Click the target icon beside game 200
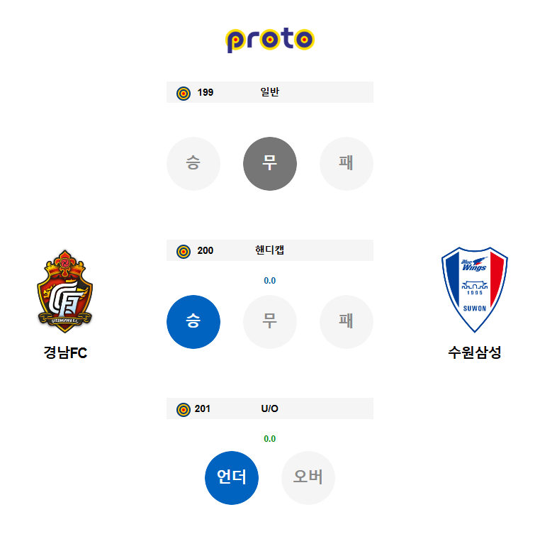This screenshot has height=551, width=540. tap(184, 251)
